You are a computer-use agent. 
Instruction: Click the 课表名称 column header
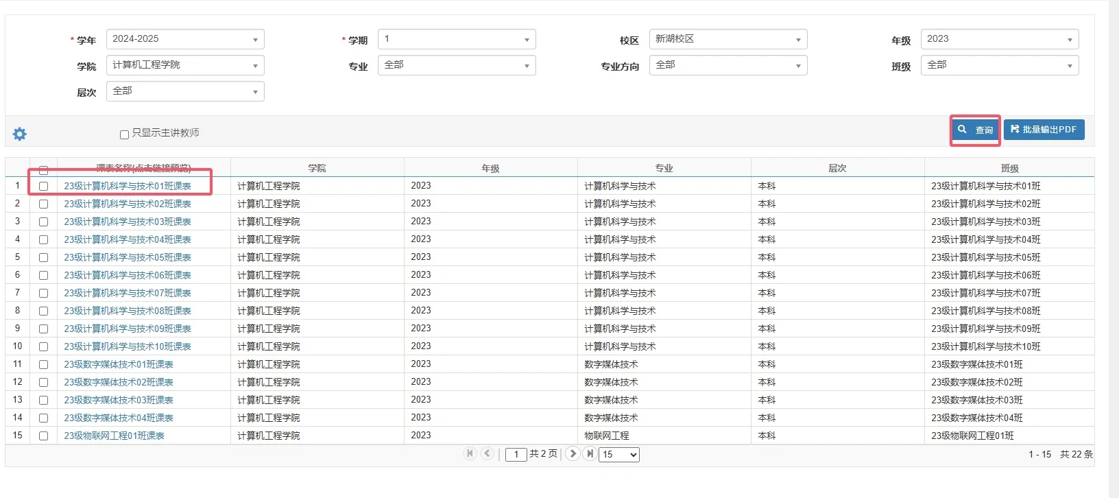(144, 168)
